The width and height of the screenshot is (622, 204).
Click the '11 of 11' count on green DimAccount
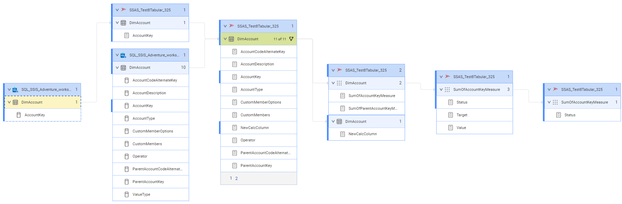pos(280,39)
